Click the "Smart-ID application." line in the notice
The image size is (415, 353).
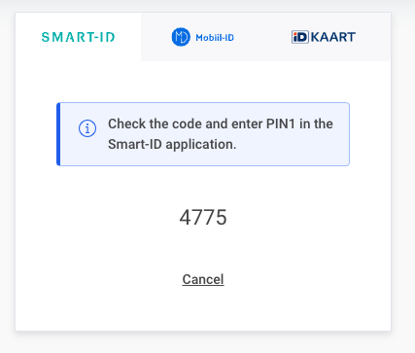(x=172, y=144)
